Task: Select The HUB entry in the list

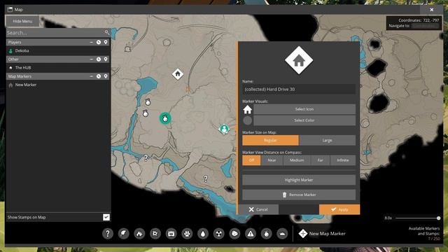Action: (58, 68)
